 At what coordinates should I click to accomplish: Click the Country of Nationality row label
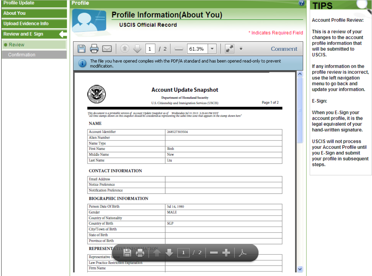(105, 218)
